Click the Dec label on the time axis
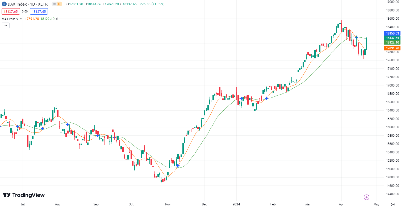Viewport: 401px width, 207px height. pyautogui.click(x=204, y=204)
